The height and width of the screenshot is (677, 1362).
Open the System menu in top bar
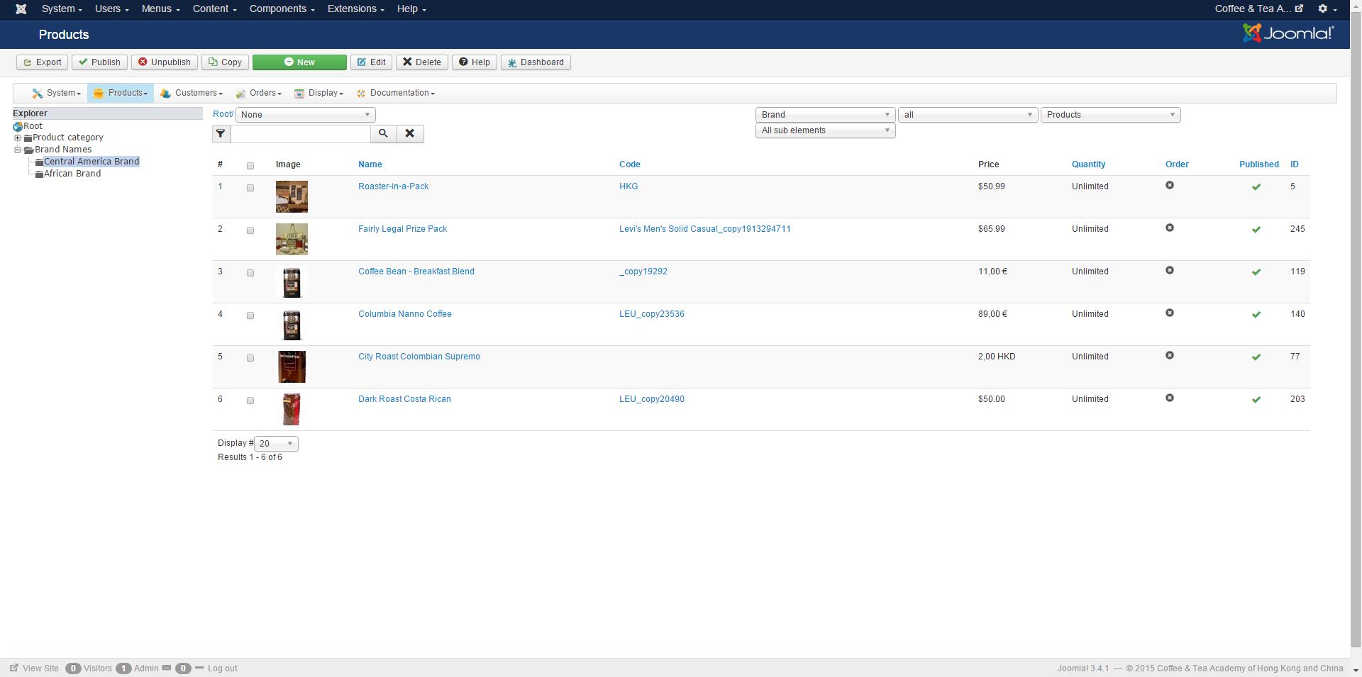click(x=62, y=9)
